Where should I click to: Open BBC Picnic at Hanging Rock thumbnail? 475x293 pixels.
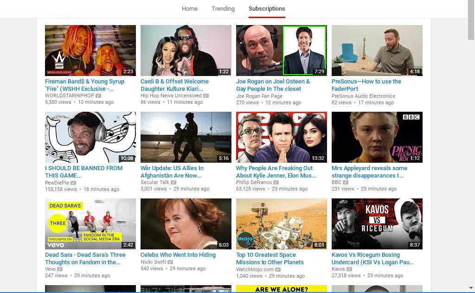pyautogui.click(x=377, y=137)
